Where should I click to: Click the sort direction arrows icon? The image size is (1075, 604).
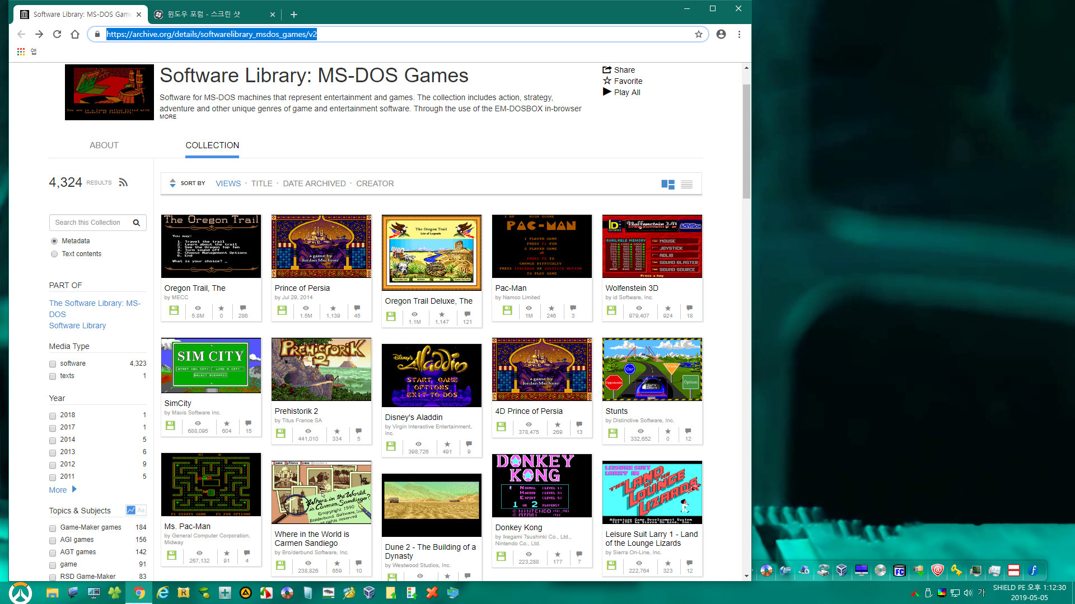172,183
